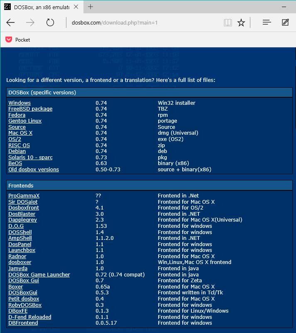Screen dimensions: 296x333
Task: Open the Dapplegrey link
Action: (x=22, y=220)
